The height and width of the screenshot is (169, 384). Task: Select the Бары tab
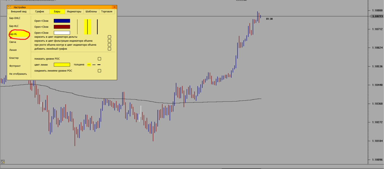pos(57,12)
